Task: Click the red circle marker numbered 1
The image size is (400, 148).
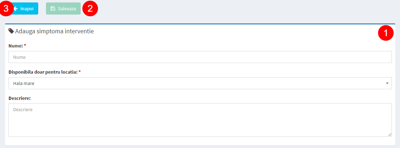Action: click(386, 33)
